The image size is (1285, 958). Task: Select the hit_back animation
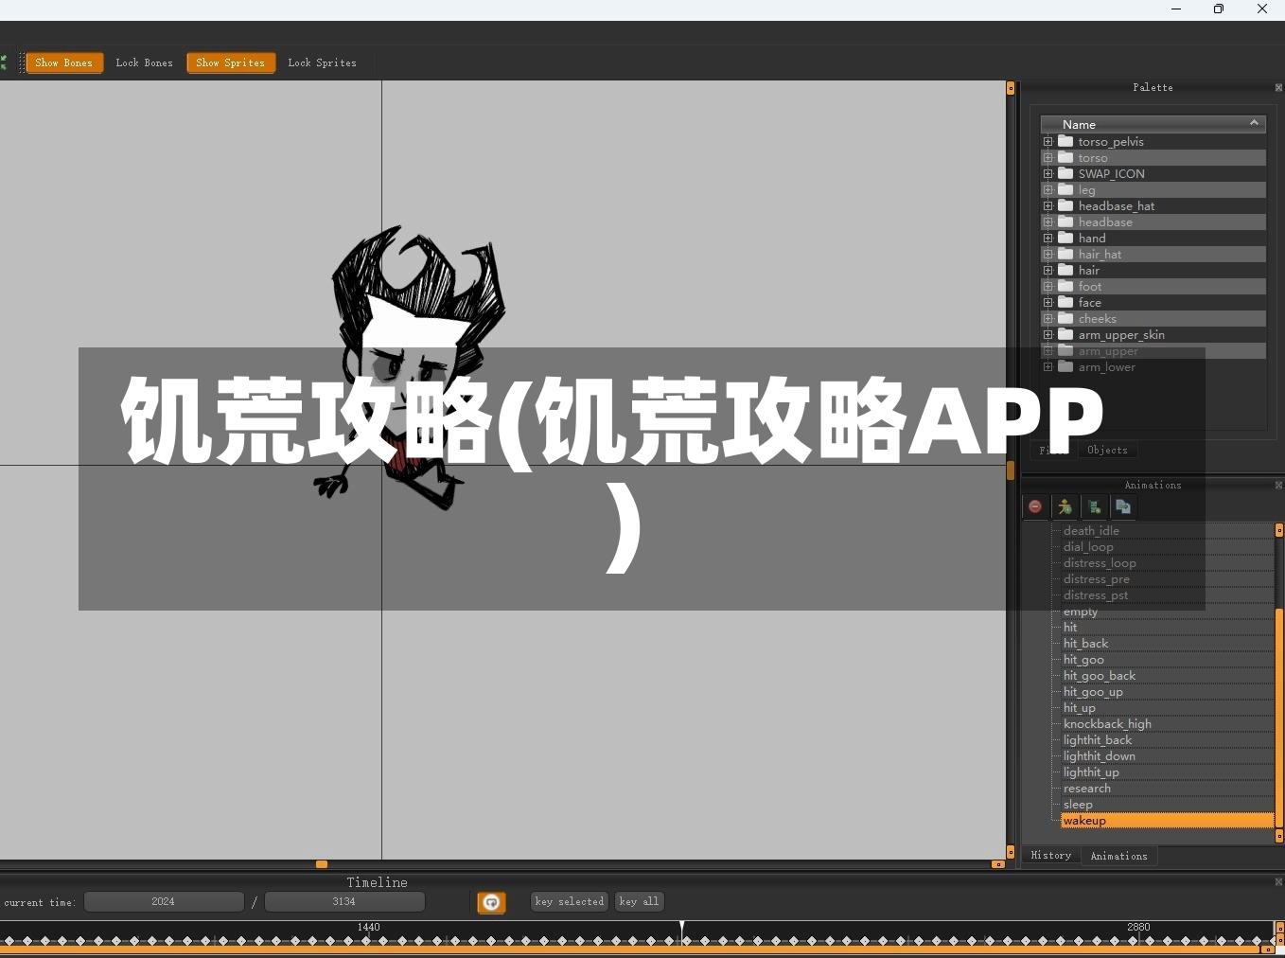point(1167,644)
